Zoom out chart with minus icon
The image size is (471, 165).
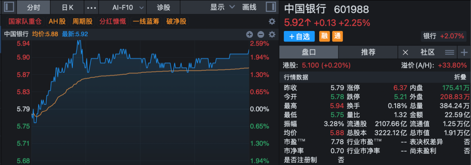261,34
